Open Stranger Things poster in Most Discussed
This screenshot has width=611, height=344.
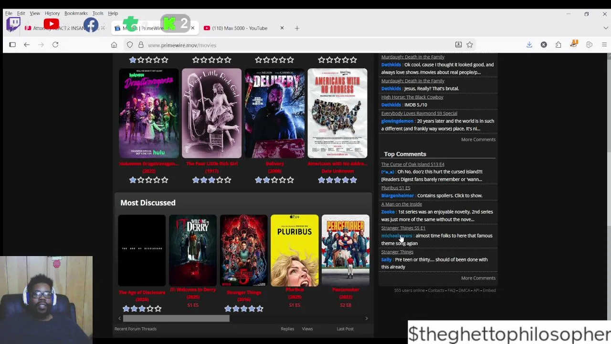(x=243, y=250)
